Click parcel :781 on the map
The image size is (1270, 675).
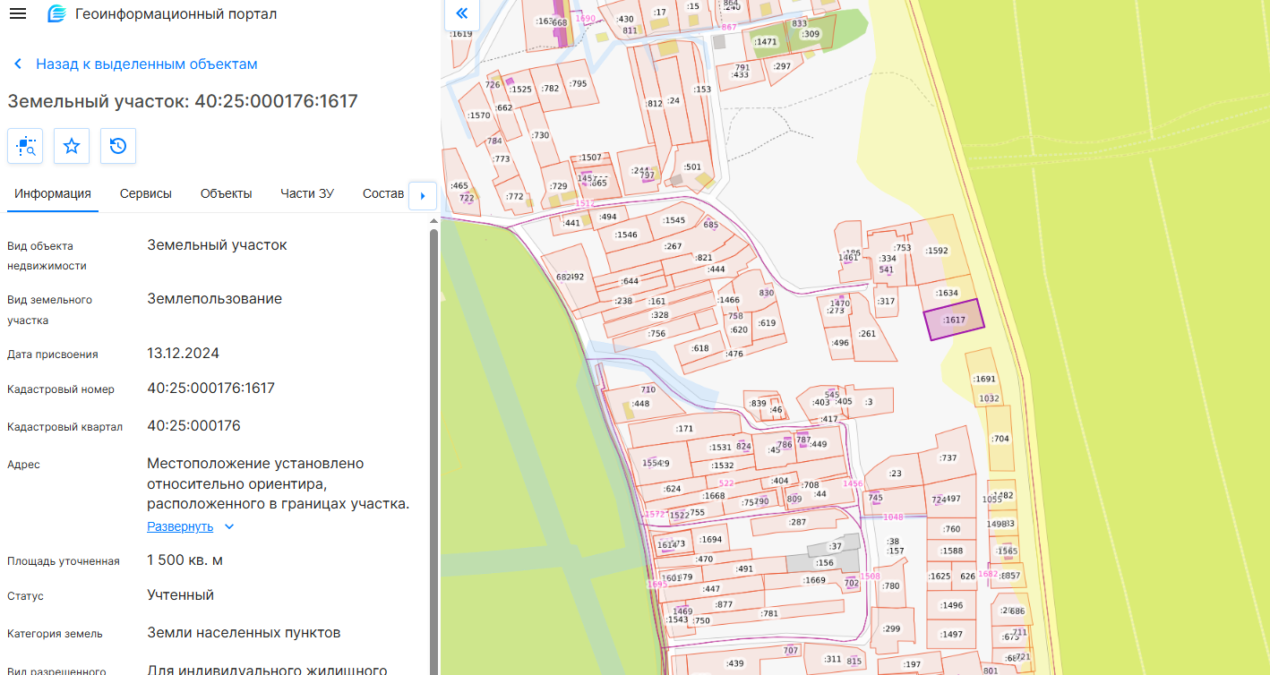point(769,613)
